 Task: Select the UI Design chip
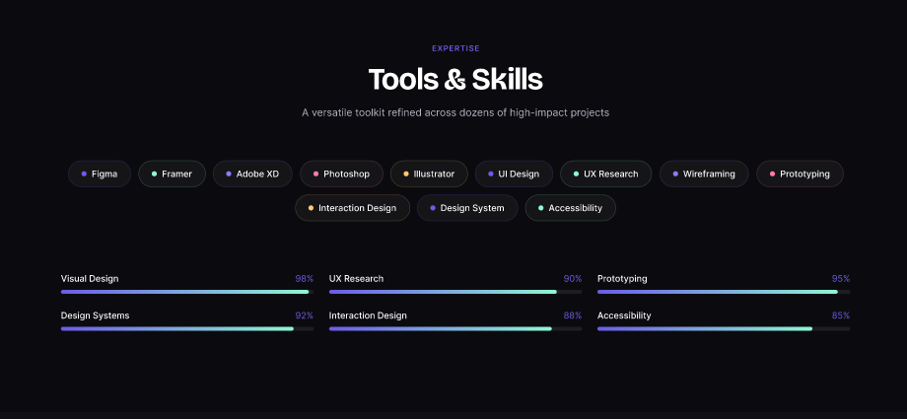click(514, 174)
